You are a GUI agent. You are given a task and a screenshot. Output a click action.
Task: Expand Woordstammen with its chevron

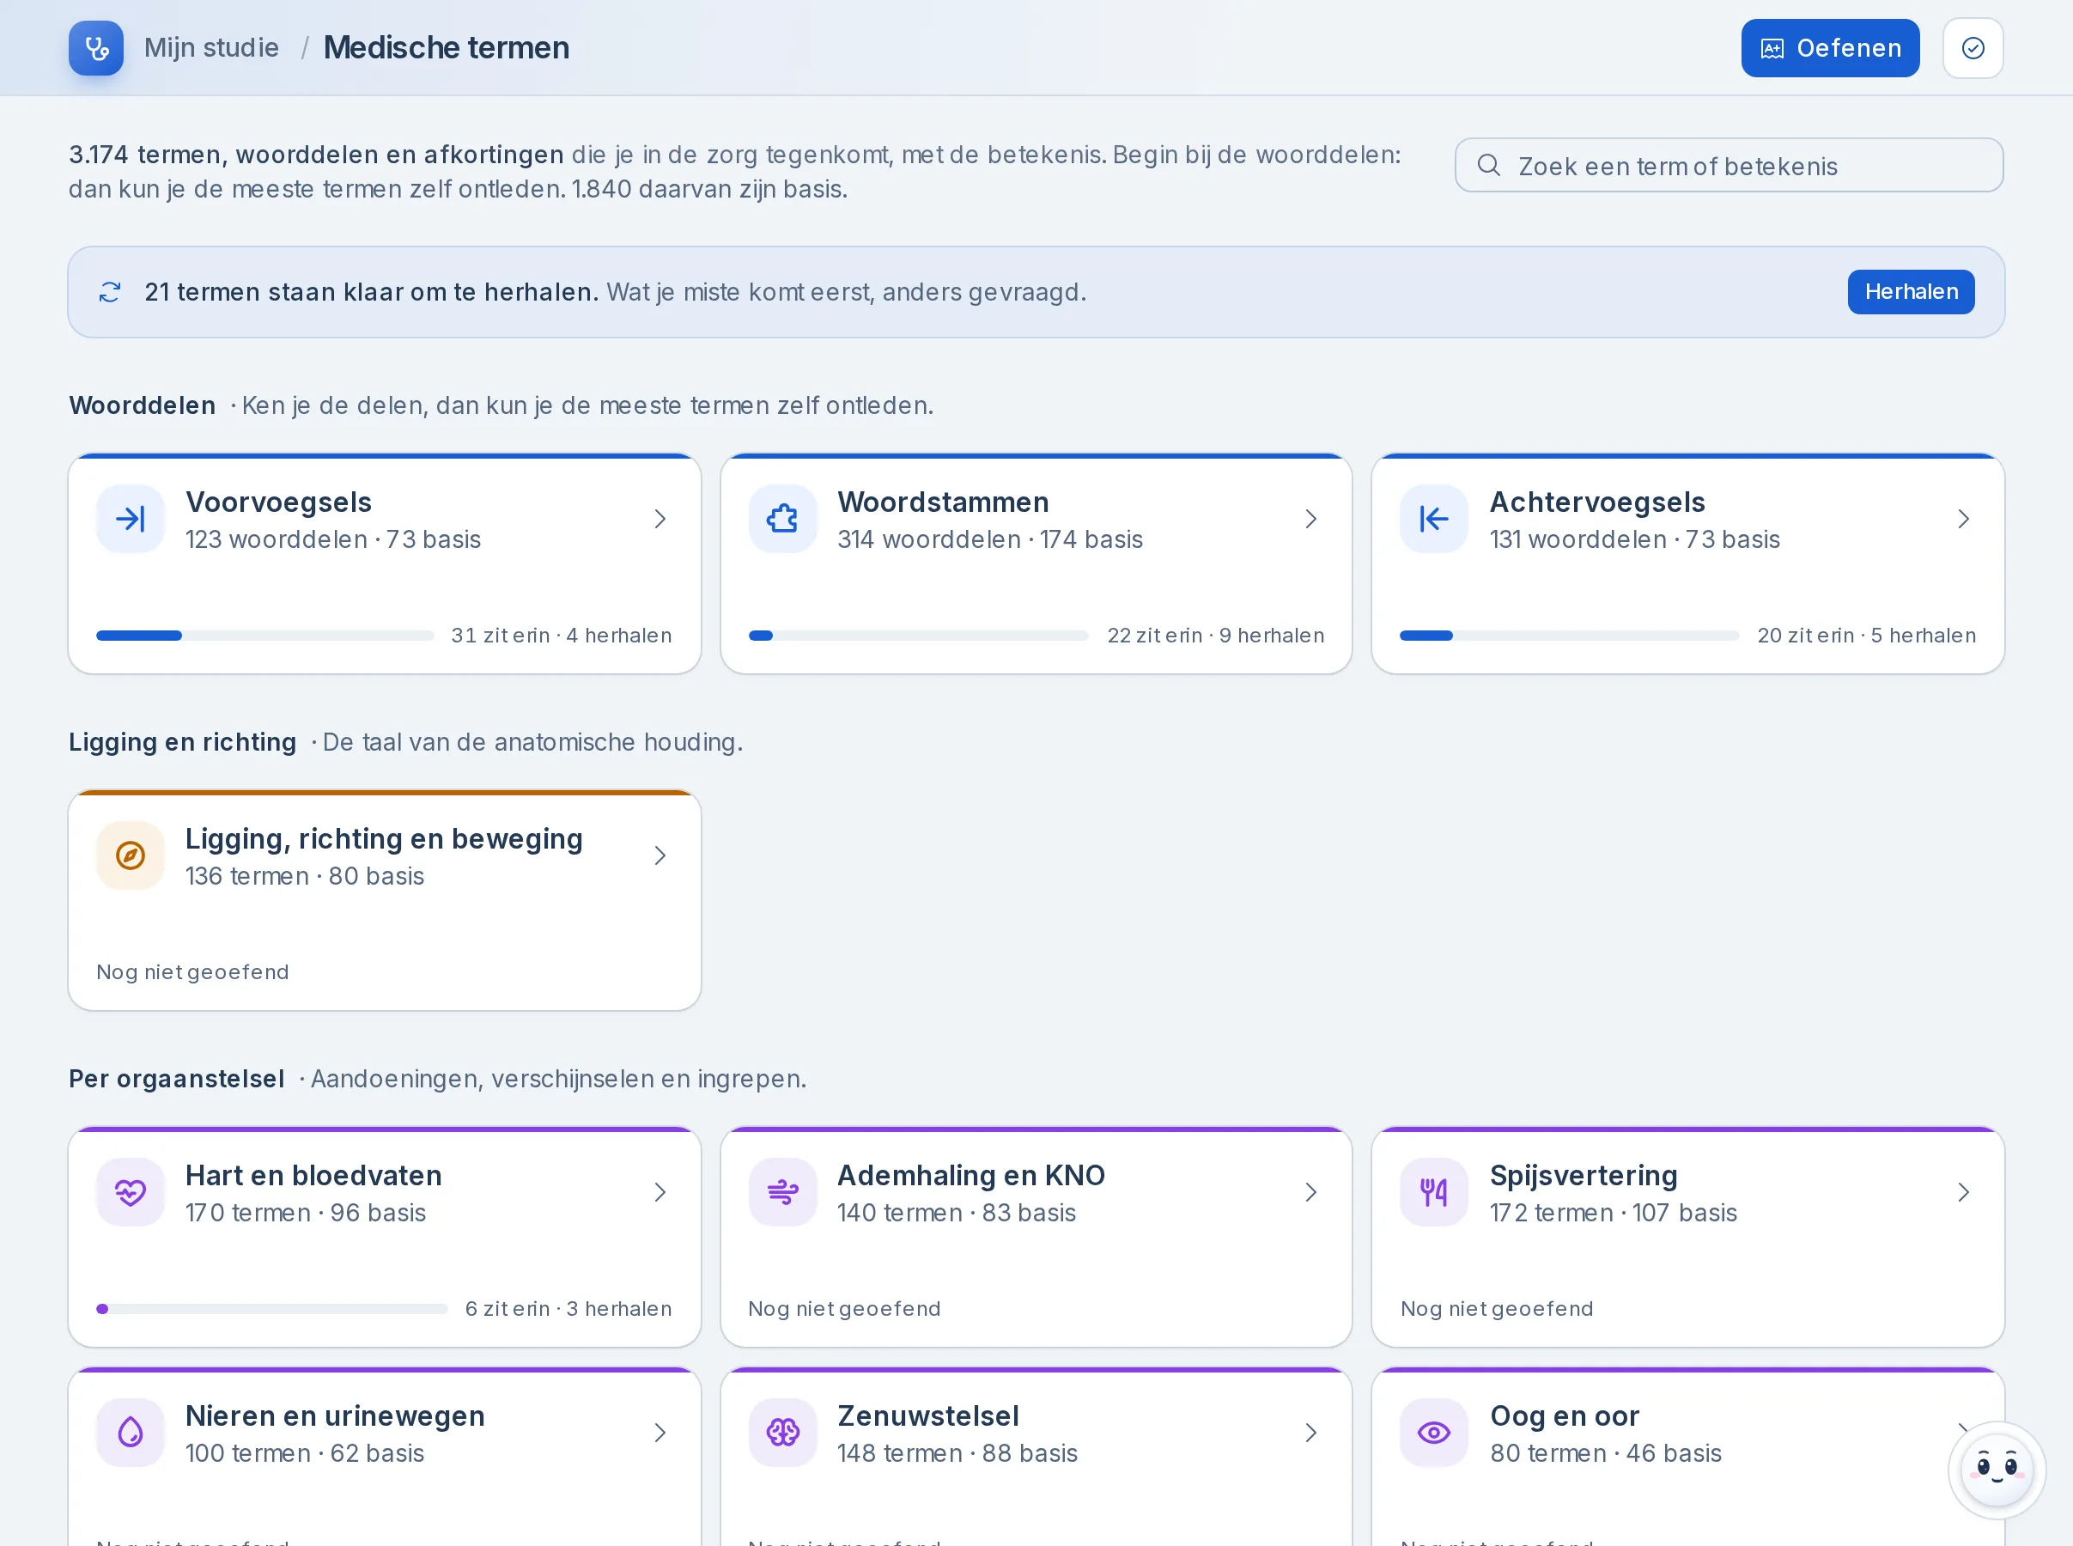(x=1310, y=519)
